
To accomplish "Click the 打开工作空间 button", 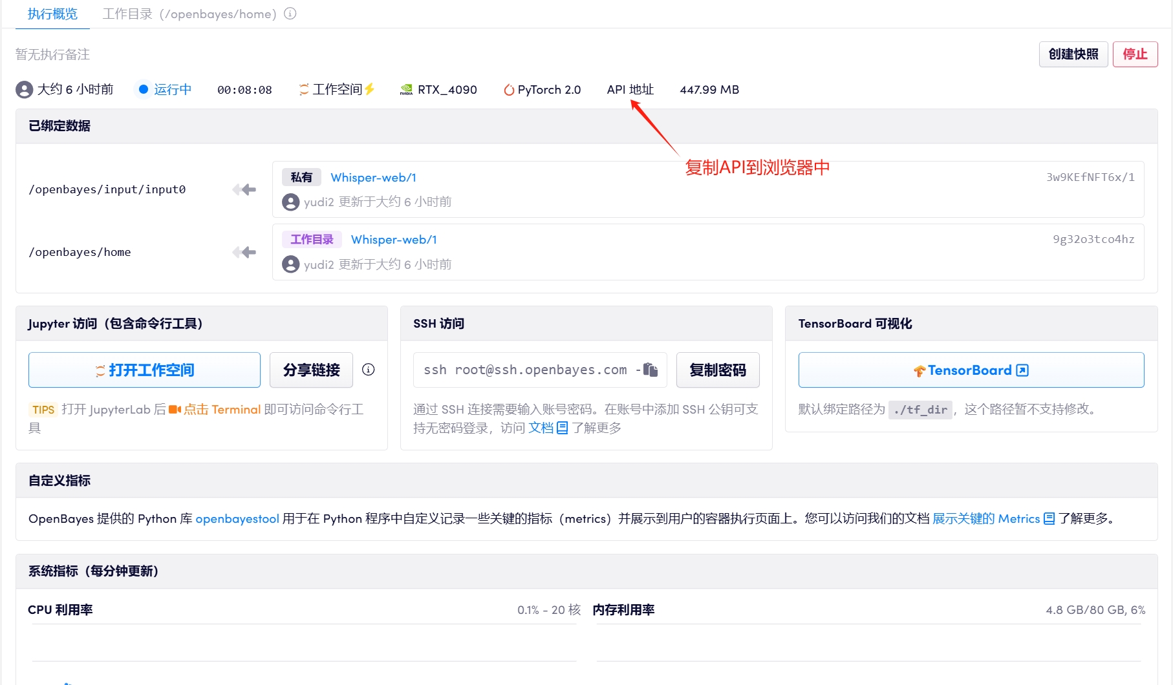I will tap(144, 370).
